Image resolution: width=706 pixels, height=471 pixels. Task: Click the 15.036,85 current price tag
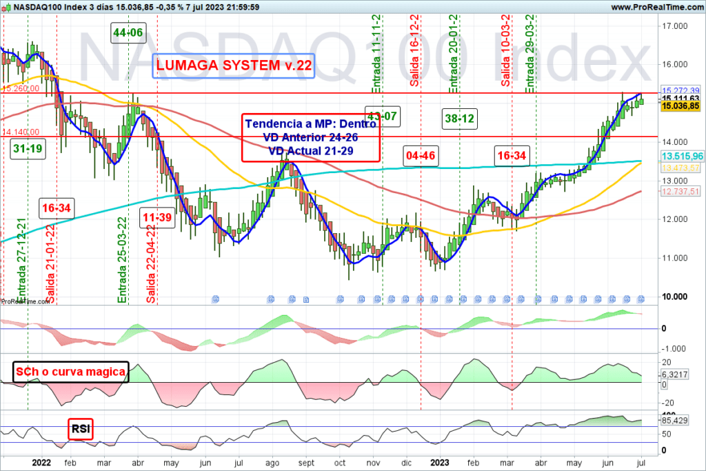680,106
